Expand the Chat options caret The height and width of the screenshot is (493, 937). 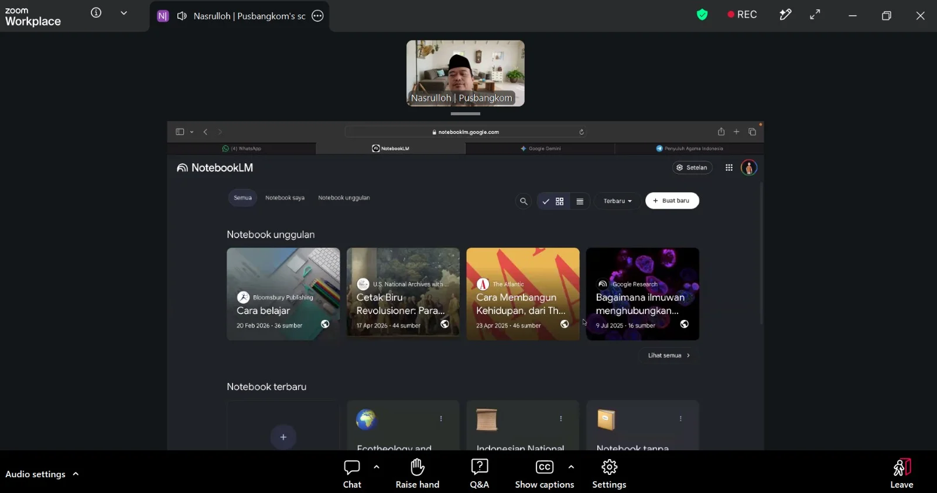tap(377, 467)
